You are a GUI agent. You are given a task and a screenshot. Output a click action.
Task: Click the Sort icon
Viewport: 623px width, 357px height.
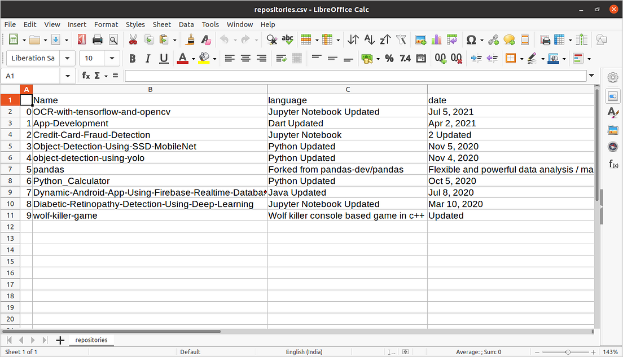coord(353,39)
